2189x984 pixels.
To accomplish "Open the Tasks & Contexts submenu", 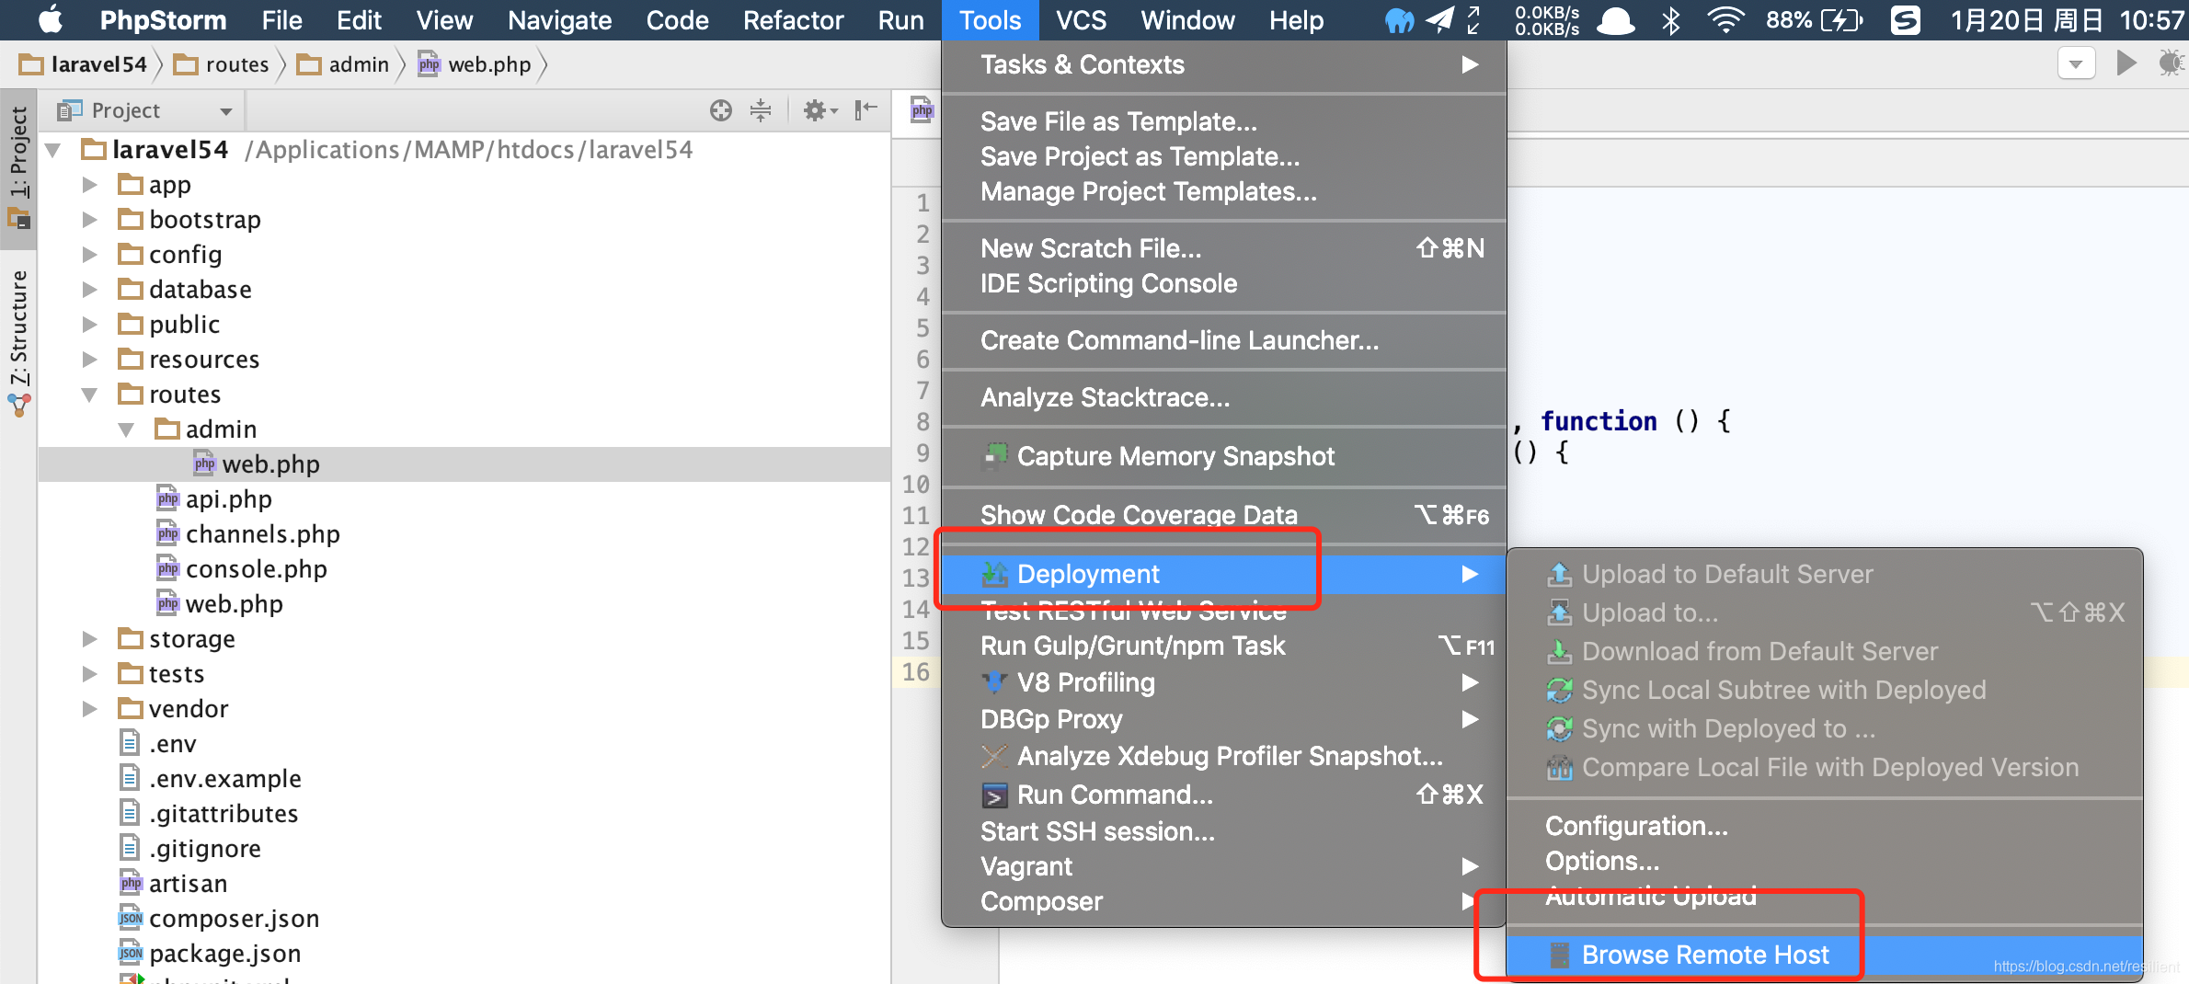I will 1223,64.
